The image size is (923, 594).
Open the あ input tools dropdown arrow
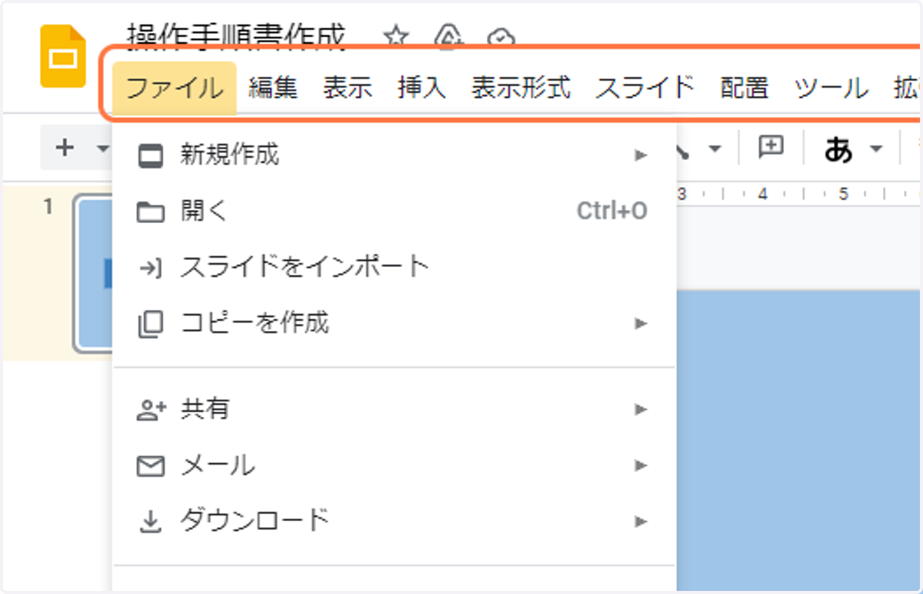[876, 149]
